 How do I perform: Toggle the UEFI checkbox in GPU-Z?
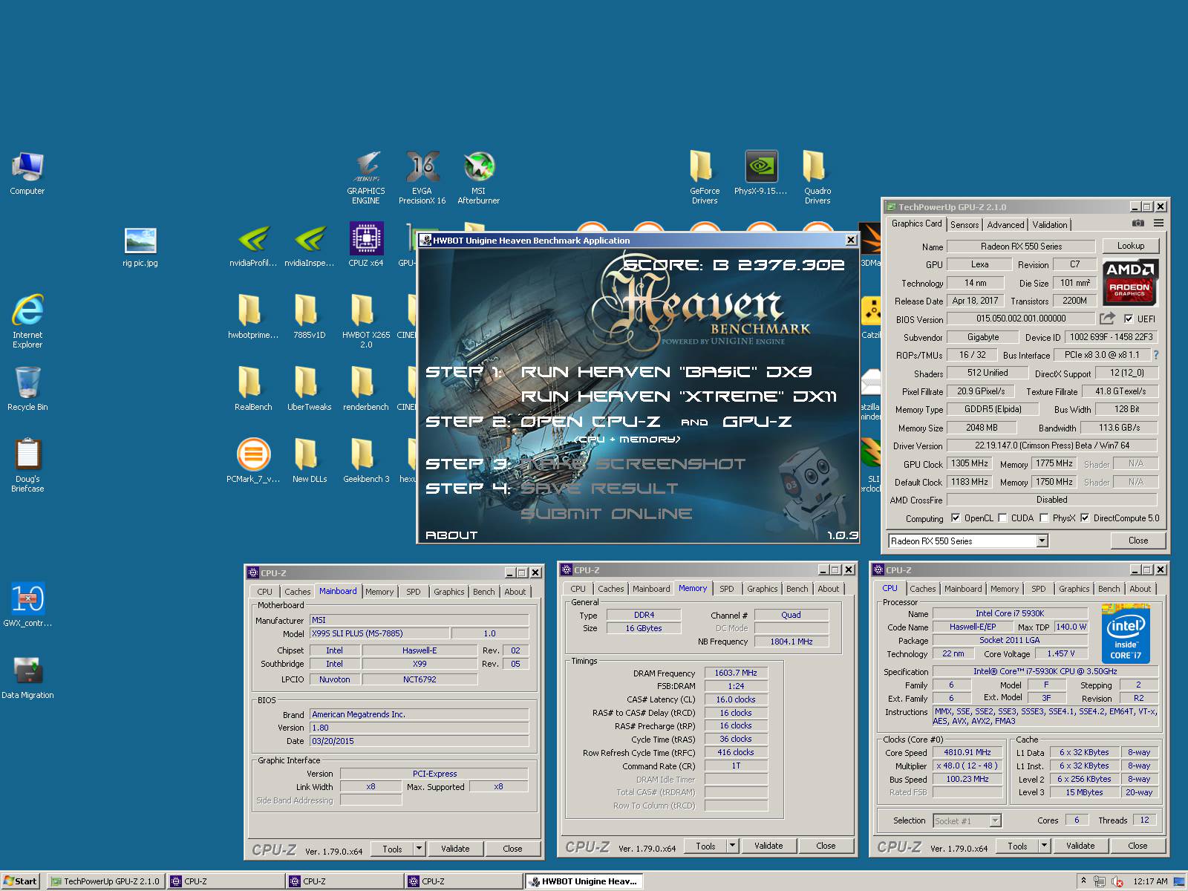coord(1129,319)
